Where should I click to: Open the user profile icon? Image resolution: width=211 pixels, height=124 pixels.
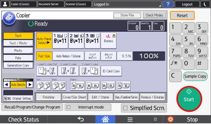coord(5,4)
